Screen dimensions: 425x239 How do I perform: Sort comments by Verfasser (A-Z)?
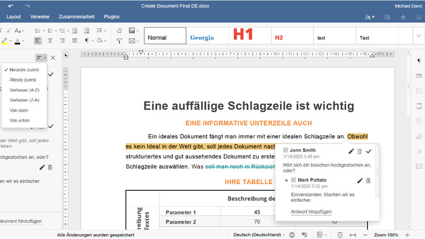pos(25,90)
